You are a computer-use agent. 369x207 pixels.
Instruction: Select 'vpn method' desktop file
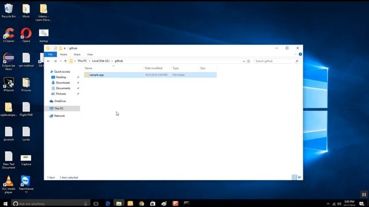tap(26, 60)
